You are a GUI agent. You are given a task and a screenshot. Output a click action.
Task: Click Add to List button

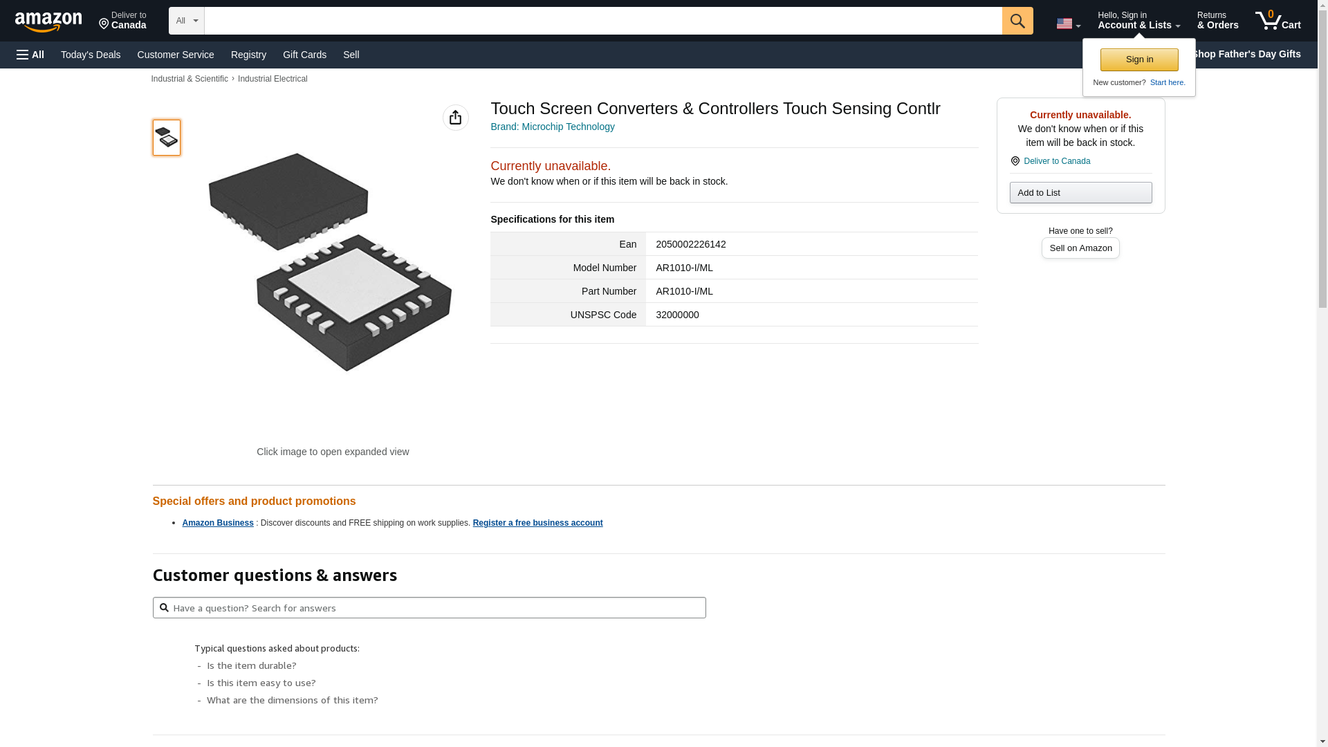[x=1080, y=193]
